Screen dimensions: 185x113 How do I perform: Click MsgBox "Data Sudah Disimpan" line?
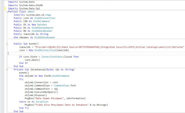[x=55, y=98]
